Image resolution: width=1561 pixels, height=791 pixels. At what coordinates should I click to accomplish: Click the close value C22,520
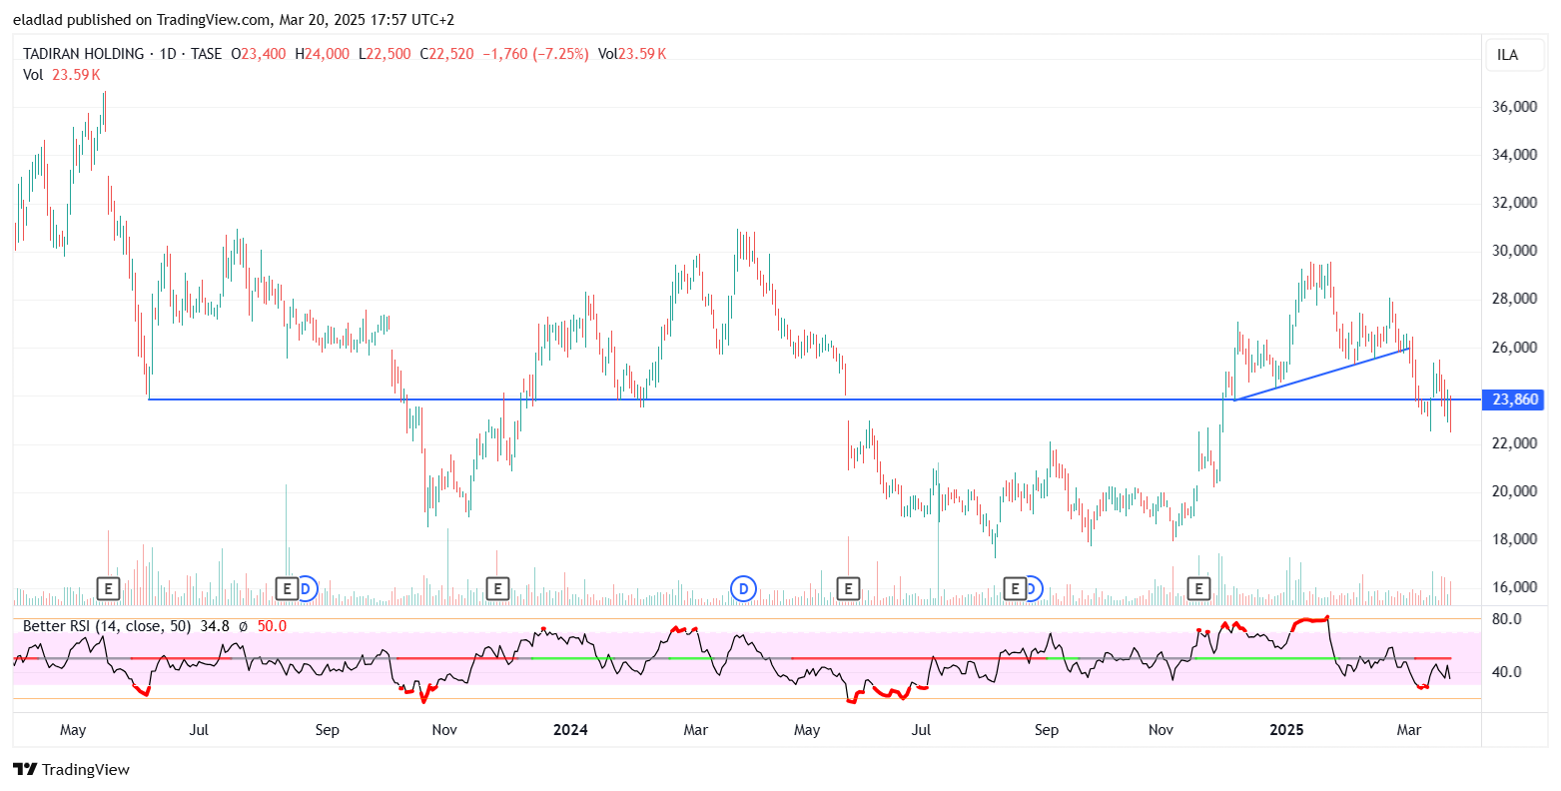pyautogui.click(x=446, y=54)
